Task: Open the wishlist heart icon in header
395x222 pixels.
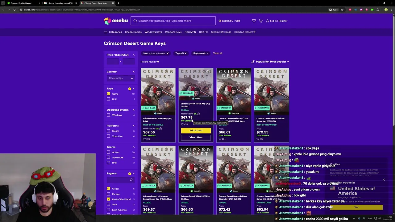Action: 254,21
